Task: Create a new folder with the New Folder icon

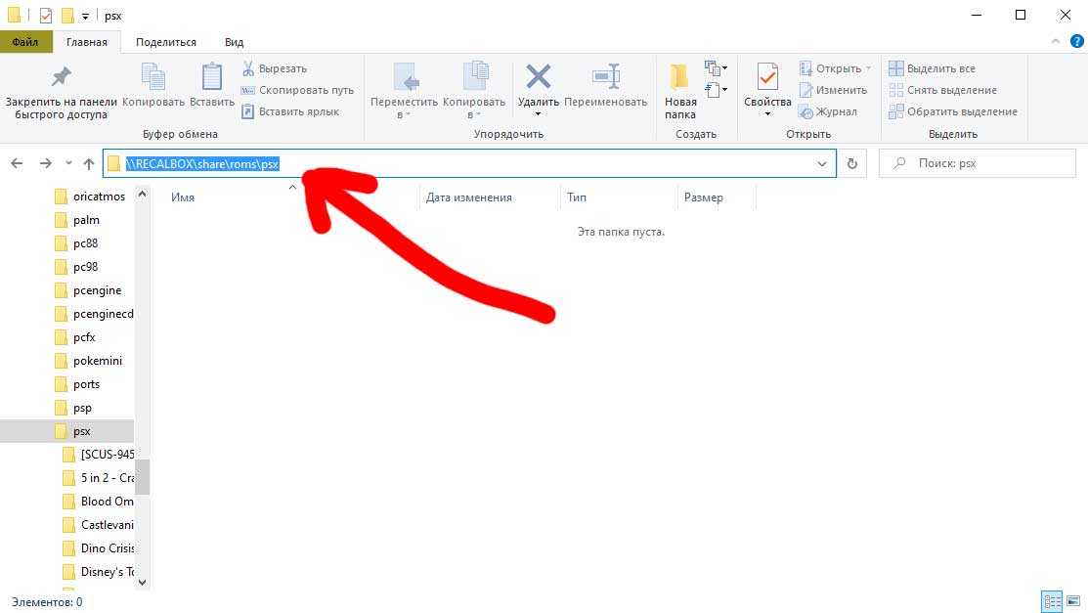Action: pos(680,77)
